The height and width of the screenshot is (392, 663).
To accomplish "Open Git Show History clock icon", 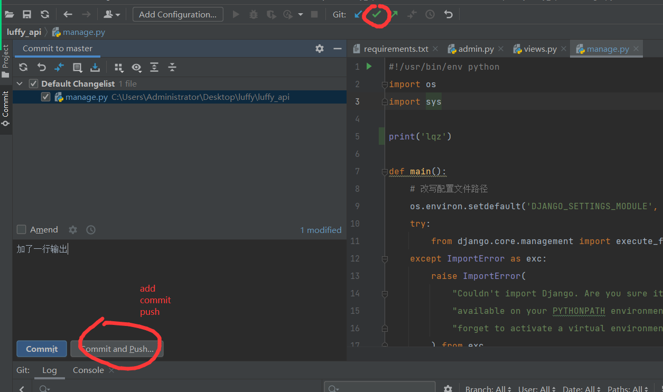I will (x=430, y=14).
